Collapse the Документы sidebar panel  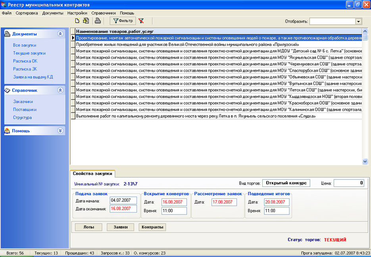point(60,34)
